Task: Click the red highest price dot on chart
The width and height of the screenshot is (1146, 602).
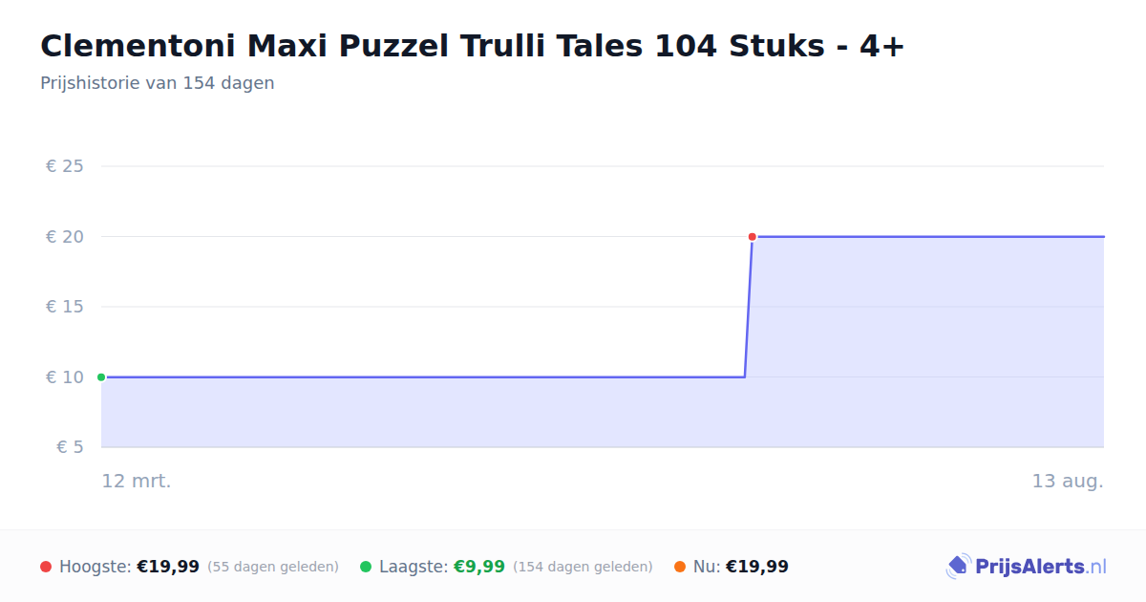Action: click(x=753, y=236)
